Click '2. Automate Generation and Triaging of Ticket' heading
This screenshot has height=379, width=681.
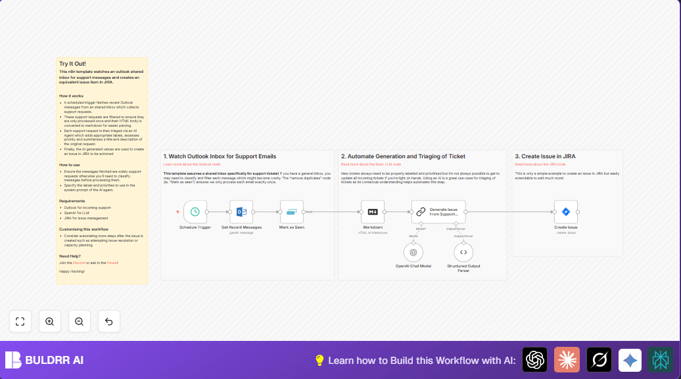coord(403,156)
